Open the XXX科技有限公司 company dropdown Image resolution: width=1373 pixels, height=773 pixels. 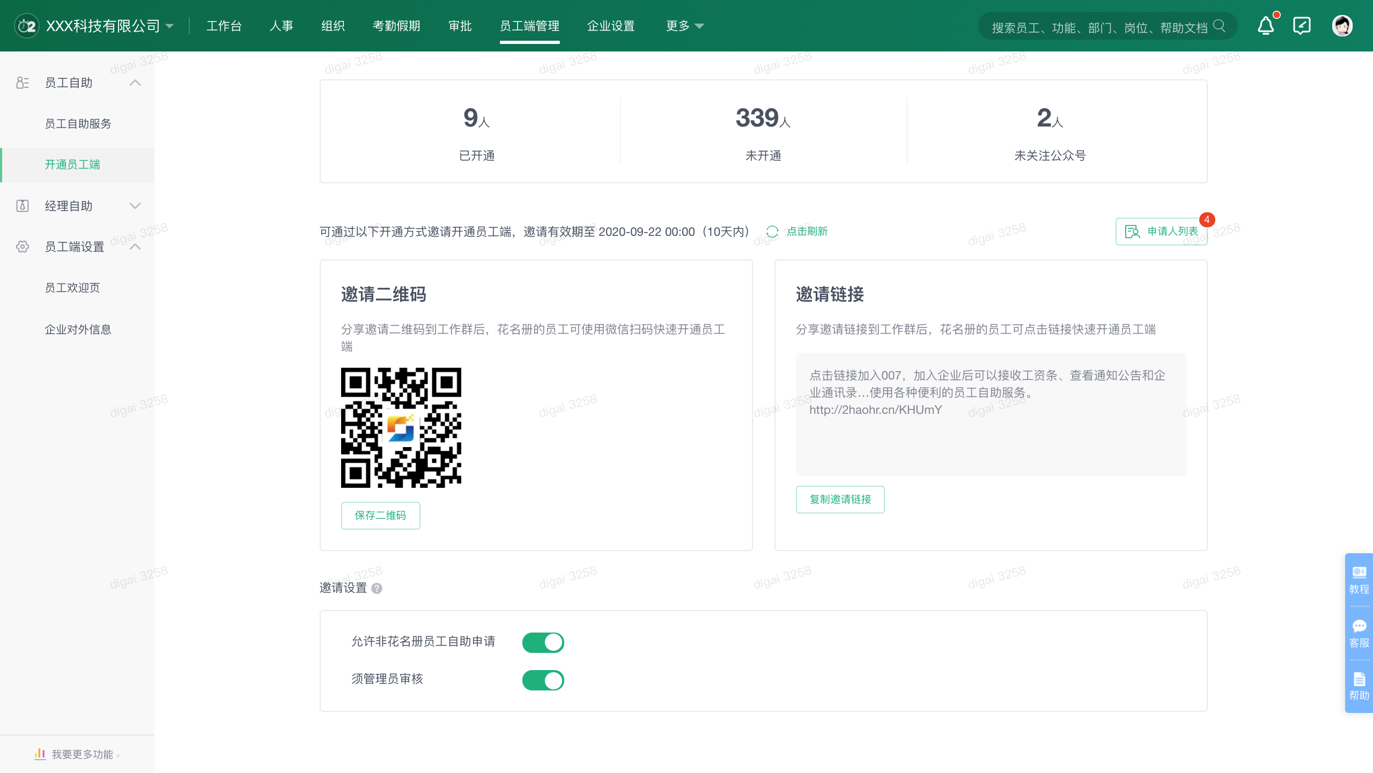point(110,26)
